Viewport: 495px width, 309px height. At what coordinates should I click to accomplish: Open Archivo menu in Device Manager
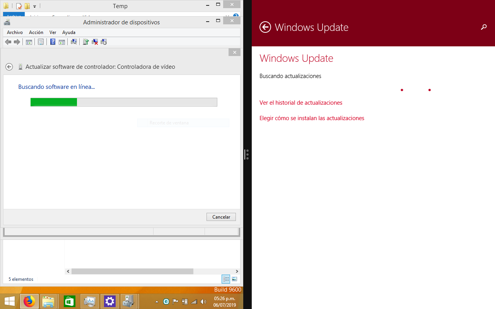pyautogui.click(x=15, y=32)
